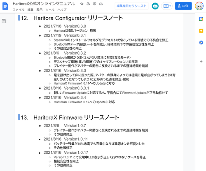Click the HaritoraX対応バージョン 初版 line

(75, 31)
